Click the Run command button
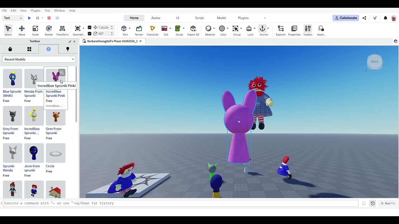The width and height of the screenshot is (399, 224). tap(388, 203)
